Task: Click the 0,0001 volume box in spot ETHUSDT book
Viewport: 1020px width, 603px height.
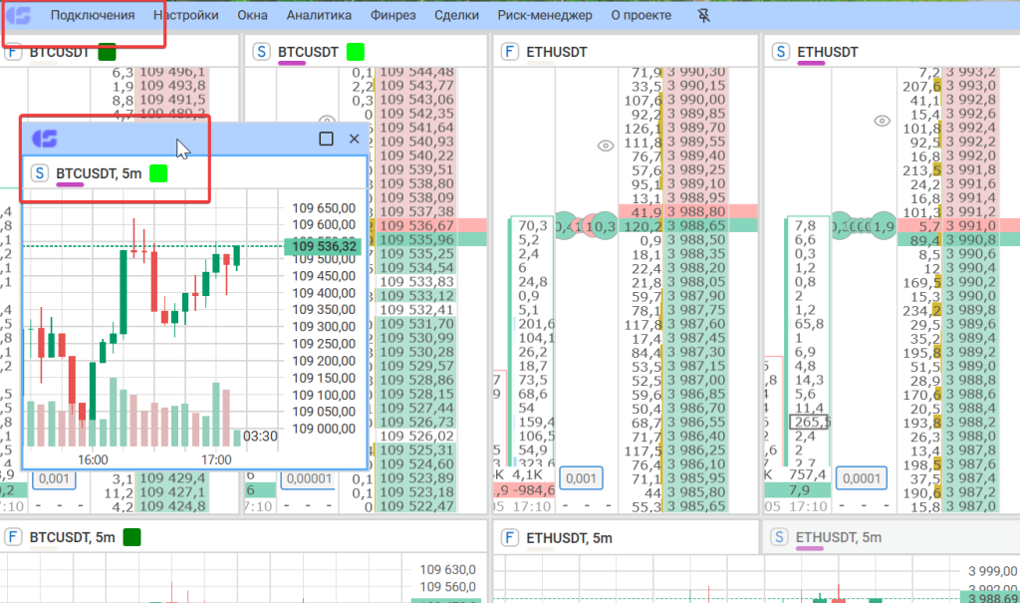Action: coord(857,479)
